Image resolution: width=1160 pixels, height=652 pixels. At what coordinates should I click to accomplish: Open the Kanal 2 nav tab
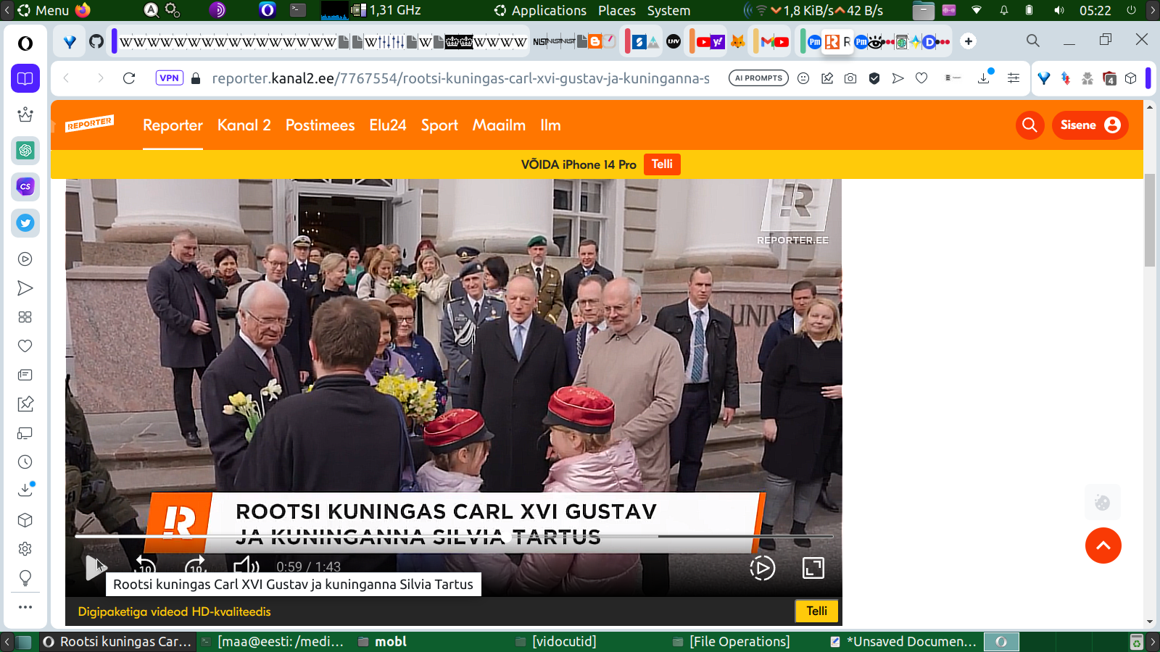pos(244,125)
